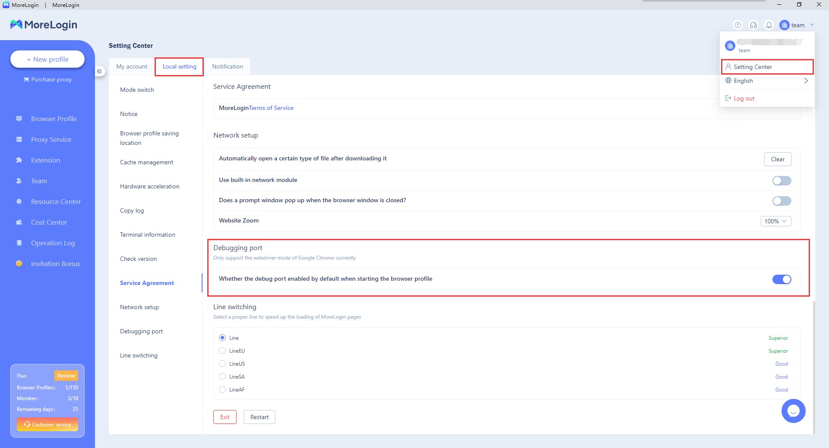Click the headset support icon in header
The width and height of the screenshot is (829, 448).
pos(753,25)
